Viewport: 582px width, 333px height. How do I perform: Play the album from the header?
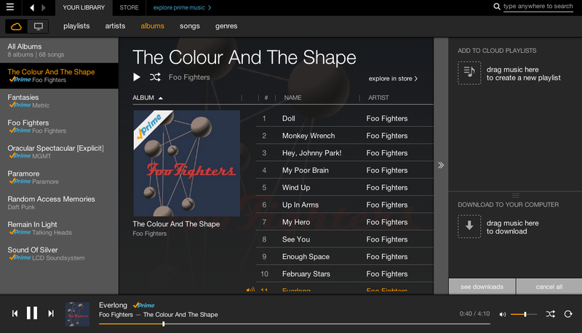coord(137,77)
